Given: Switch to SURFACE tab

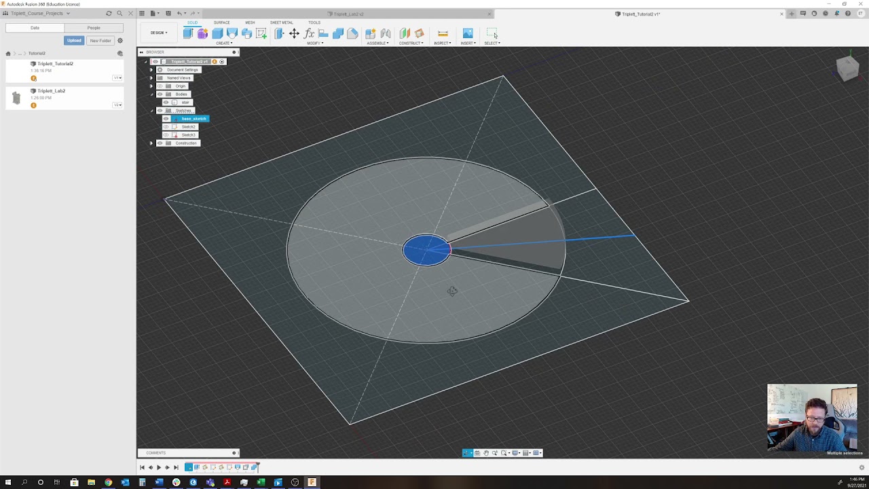Looking at the screenshot, I should pyautogui.click(x=221, y=22).
